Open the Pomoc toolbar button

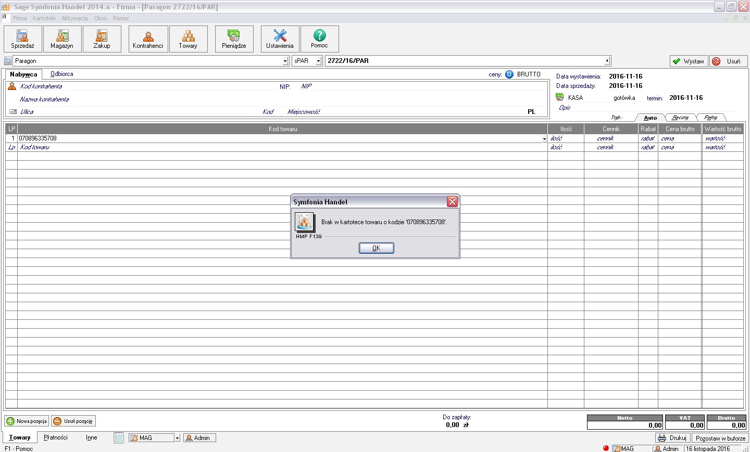point(320,39)
